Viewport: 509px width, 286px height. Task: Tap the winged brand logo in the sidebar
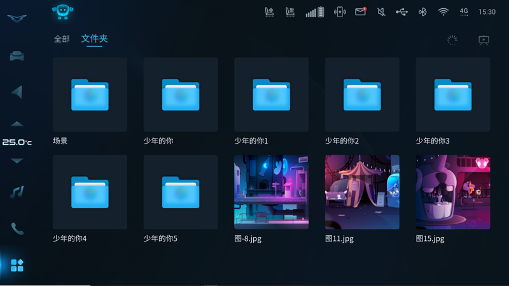(x=17, y=18)
